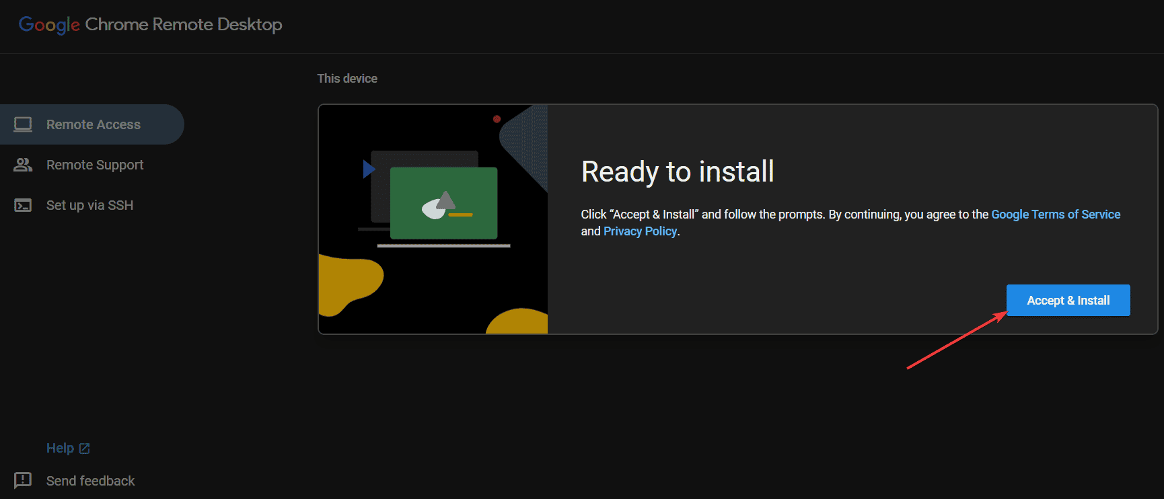Screen dimensions: 1164x499
Task: Click the "This device" section label
Action: (347, 79)
